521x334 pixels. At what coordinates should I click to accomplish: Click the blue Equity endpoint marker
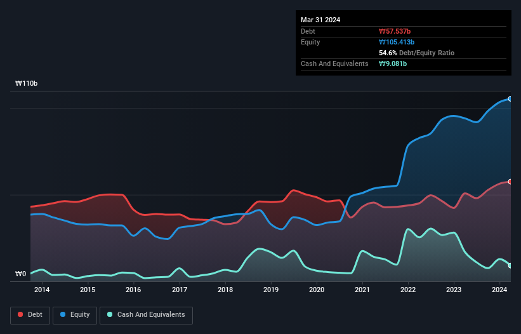(x=510, y=98)
